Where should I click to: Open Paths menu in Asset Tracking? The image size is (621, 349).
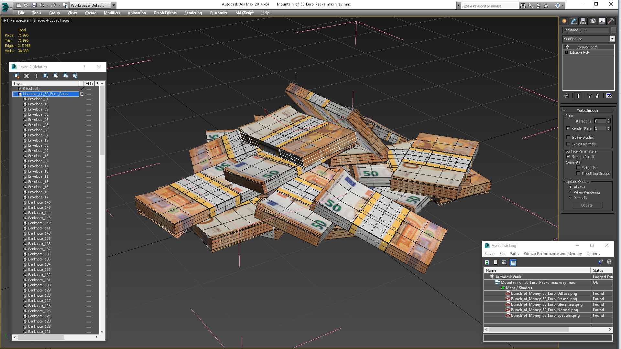pos(514,254)
